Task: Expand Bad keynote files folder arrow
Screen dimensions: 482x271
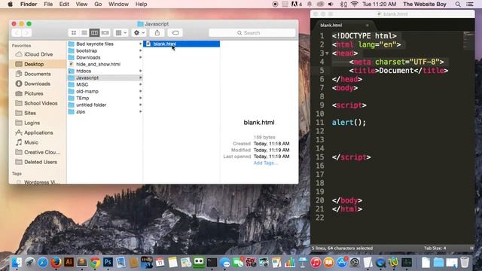Action: [141, 44]
